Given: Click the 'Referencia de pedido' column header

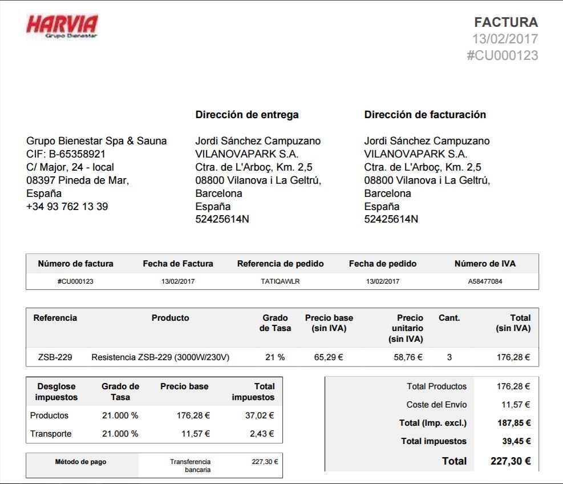Looking at the screenshot, I should (281, 264).
